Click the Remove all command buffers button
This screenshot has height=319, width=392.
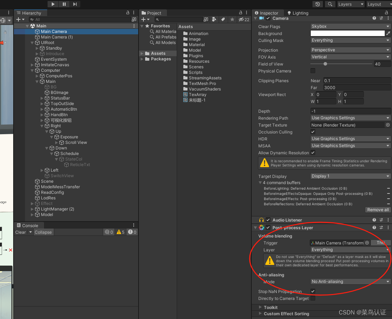[378, 209]
